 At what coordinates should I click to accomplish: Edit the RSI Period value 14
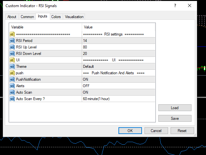pos(118,41)
